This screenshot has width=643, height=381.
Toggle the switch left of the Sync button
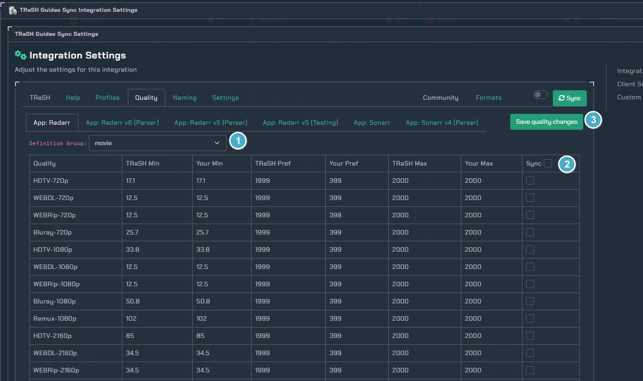tap(541, 95)
